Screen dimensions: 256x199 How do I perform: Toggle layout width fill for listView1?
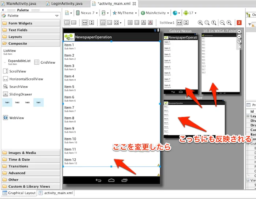click(180, 23)
